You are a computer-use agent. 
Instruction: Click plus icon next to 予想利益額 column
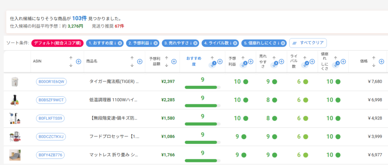click(174, 61)
